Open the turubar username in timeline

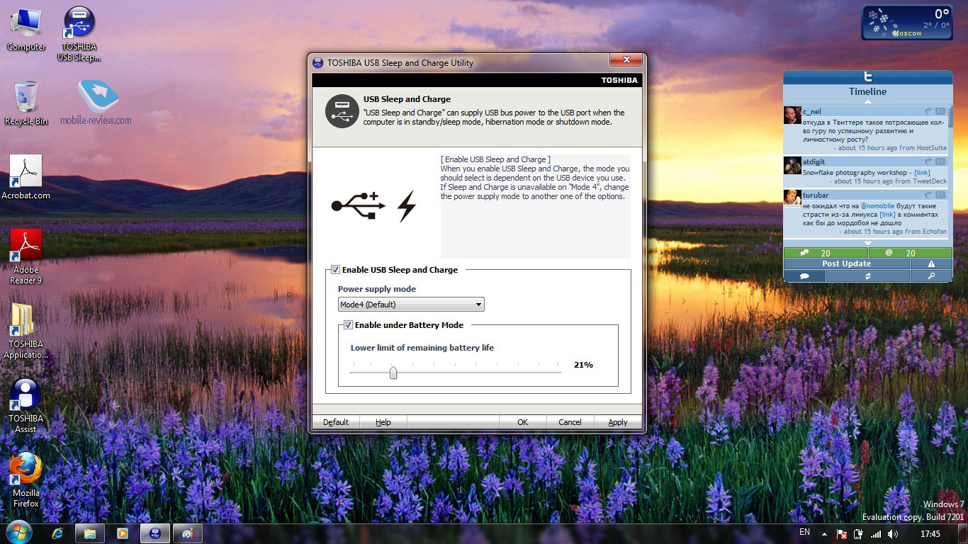816,195
